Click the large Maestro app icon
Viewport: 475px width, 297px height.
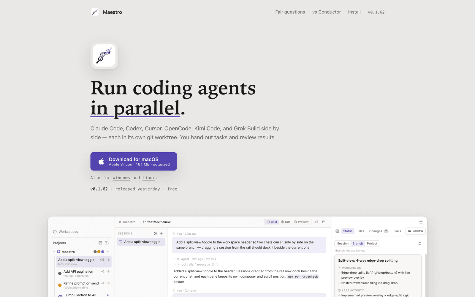tap(104, 56)
